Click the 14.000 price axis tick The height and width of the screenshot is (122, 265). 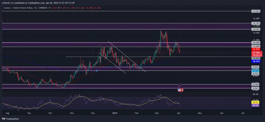[x=256, y=33]
